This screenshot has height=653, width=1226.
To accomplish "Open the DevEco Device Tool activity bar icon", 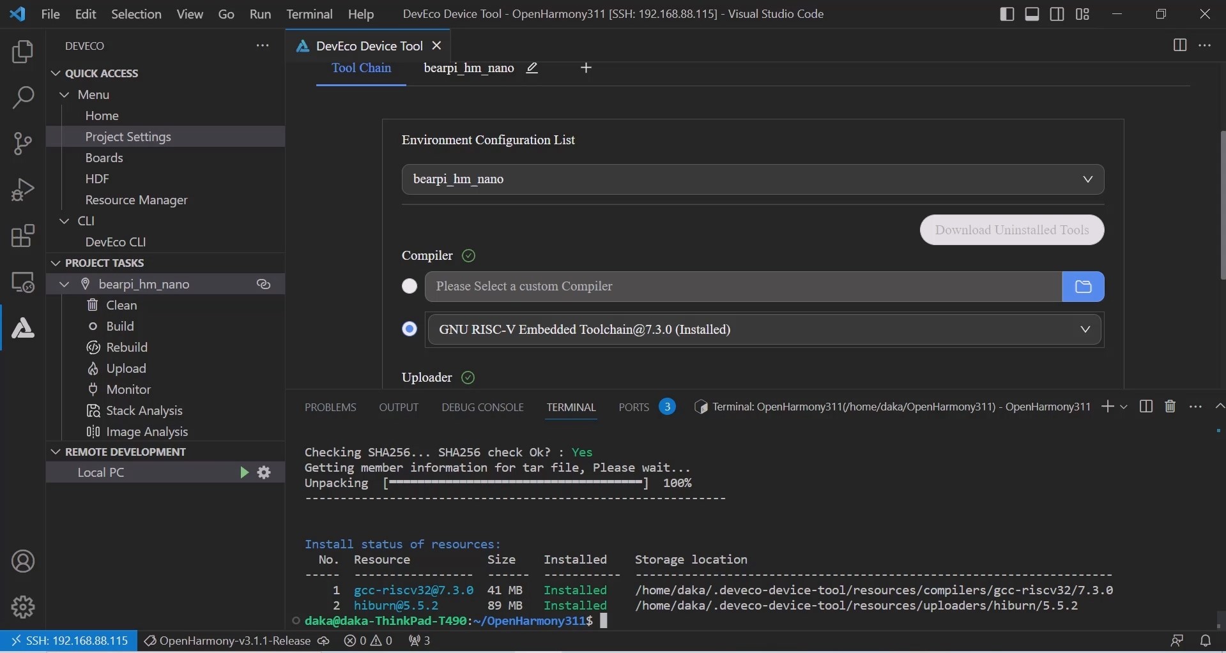I will 23,328.
